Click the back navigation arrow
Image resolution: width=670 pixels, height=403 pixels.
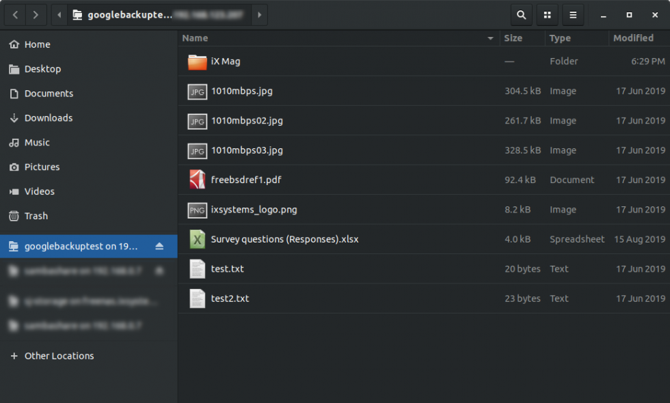coord(14,14)
